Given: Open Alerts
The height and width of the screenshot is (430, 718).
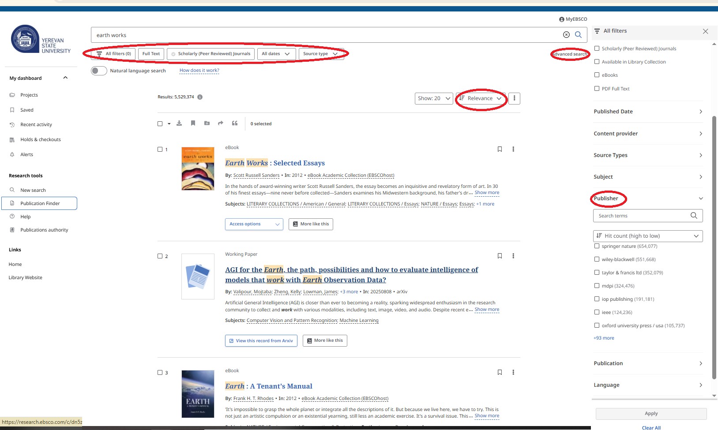Looking at the screenshot, I should pos(27,155).
